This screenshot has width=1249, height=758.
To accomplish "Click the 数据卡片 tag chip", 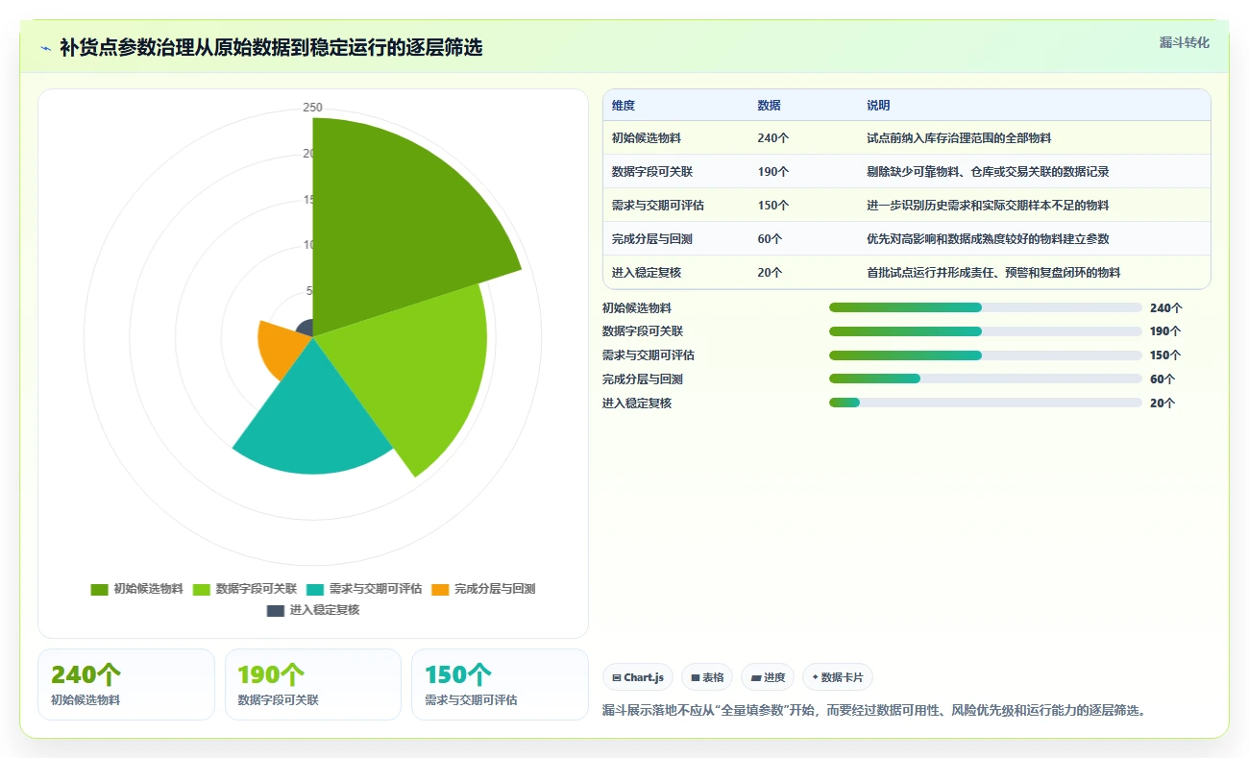I will click(838, 677).
